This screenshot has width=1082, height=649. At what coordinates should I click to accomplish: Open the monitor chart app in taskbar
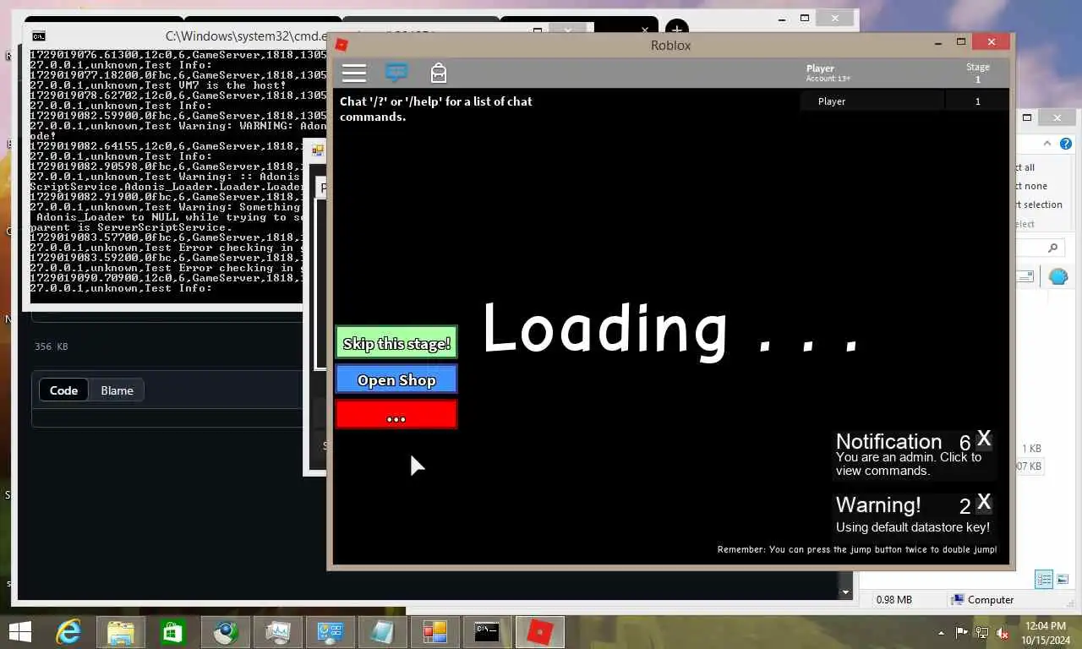click(x=277, y=632)
